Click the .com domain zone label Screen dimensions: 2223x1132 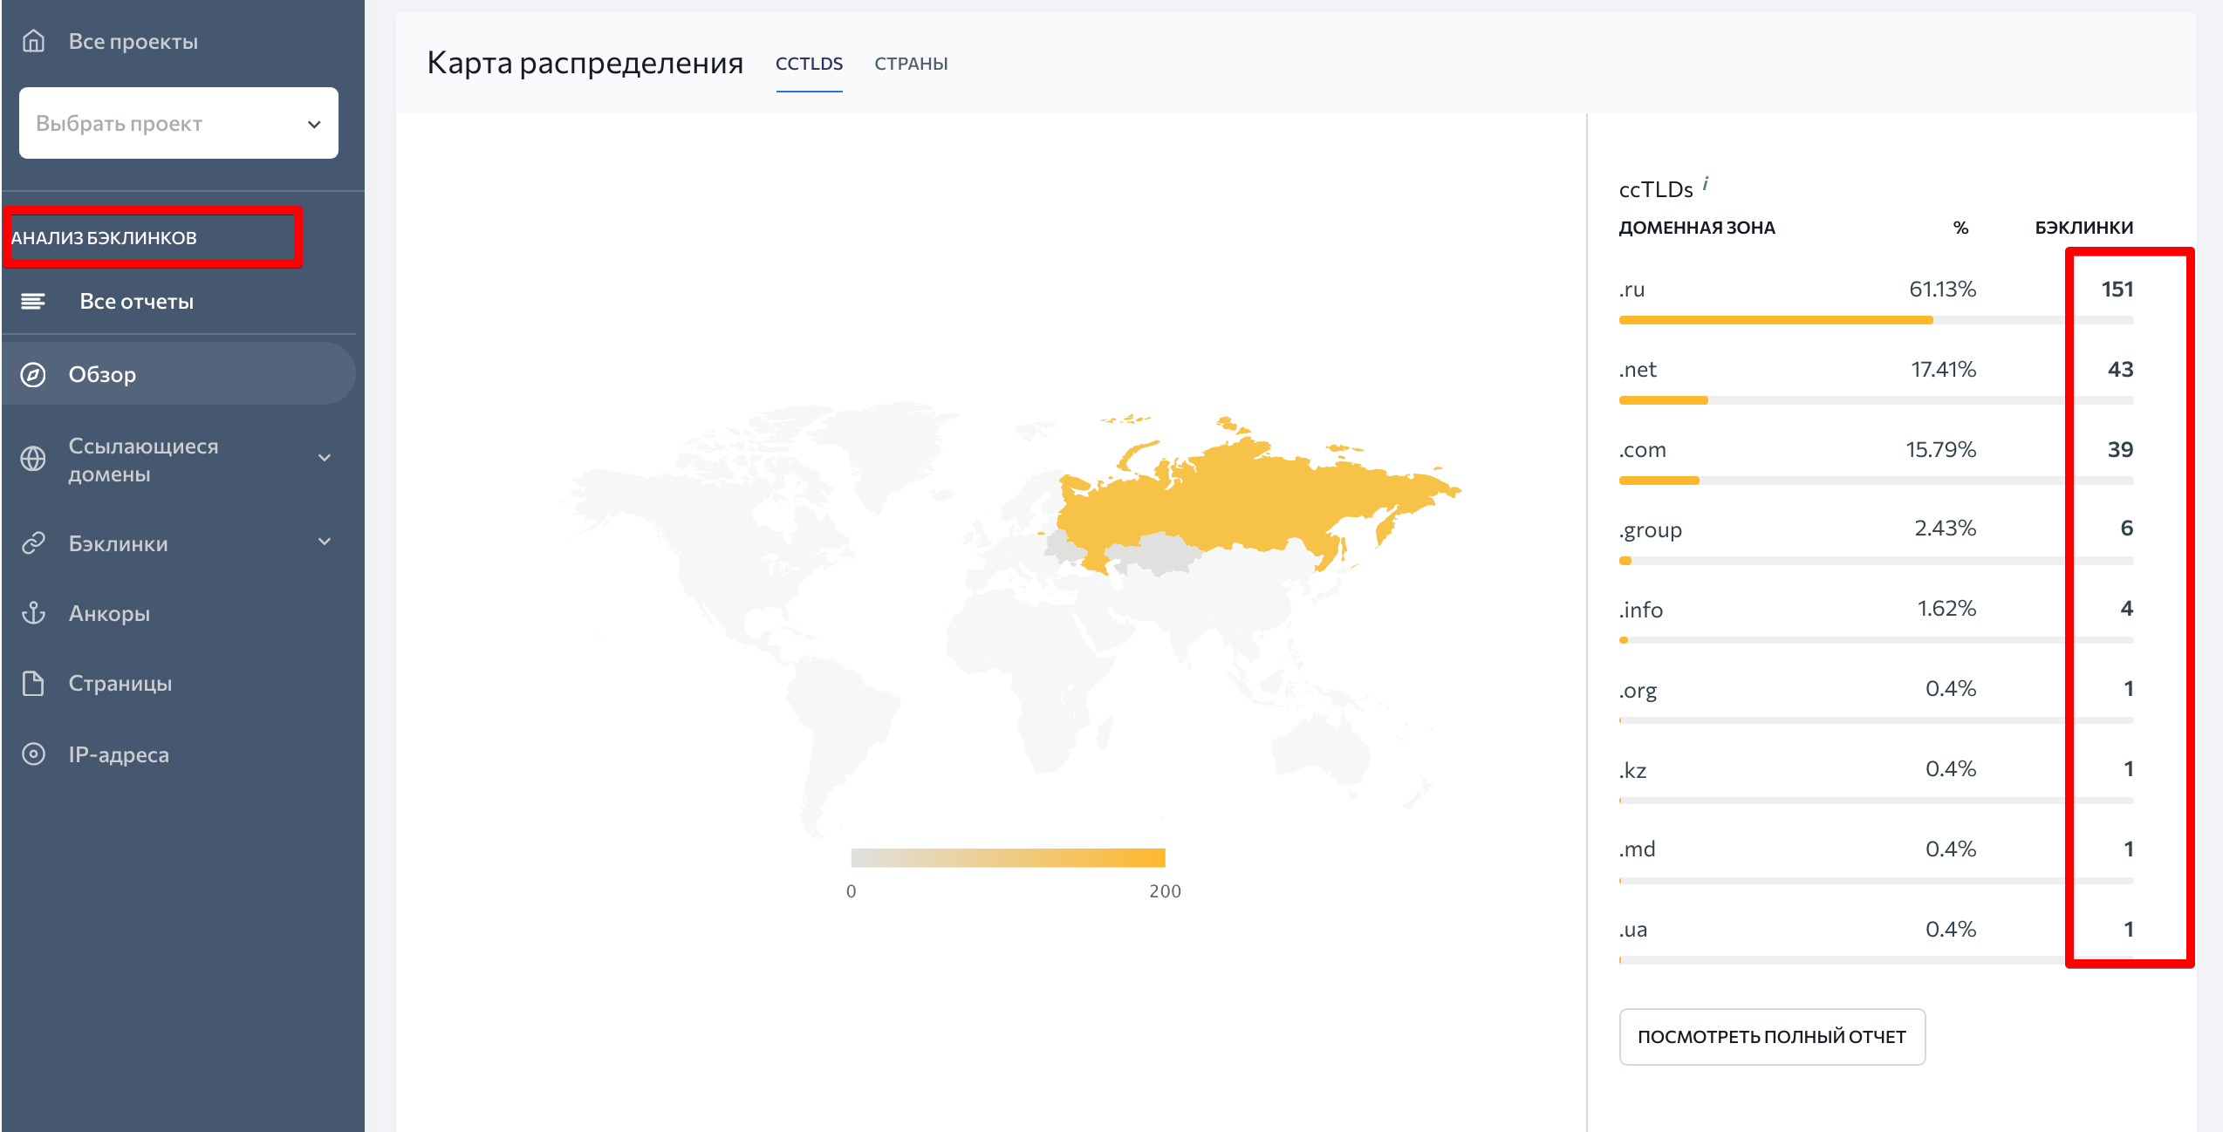pos(1642,450)
